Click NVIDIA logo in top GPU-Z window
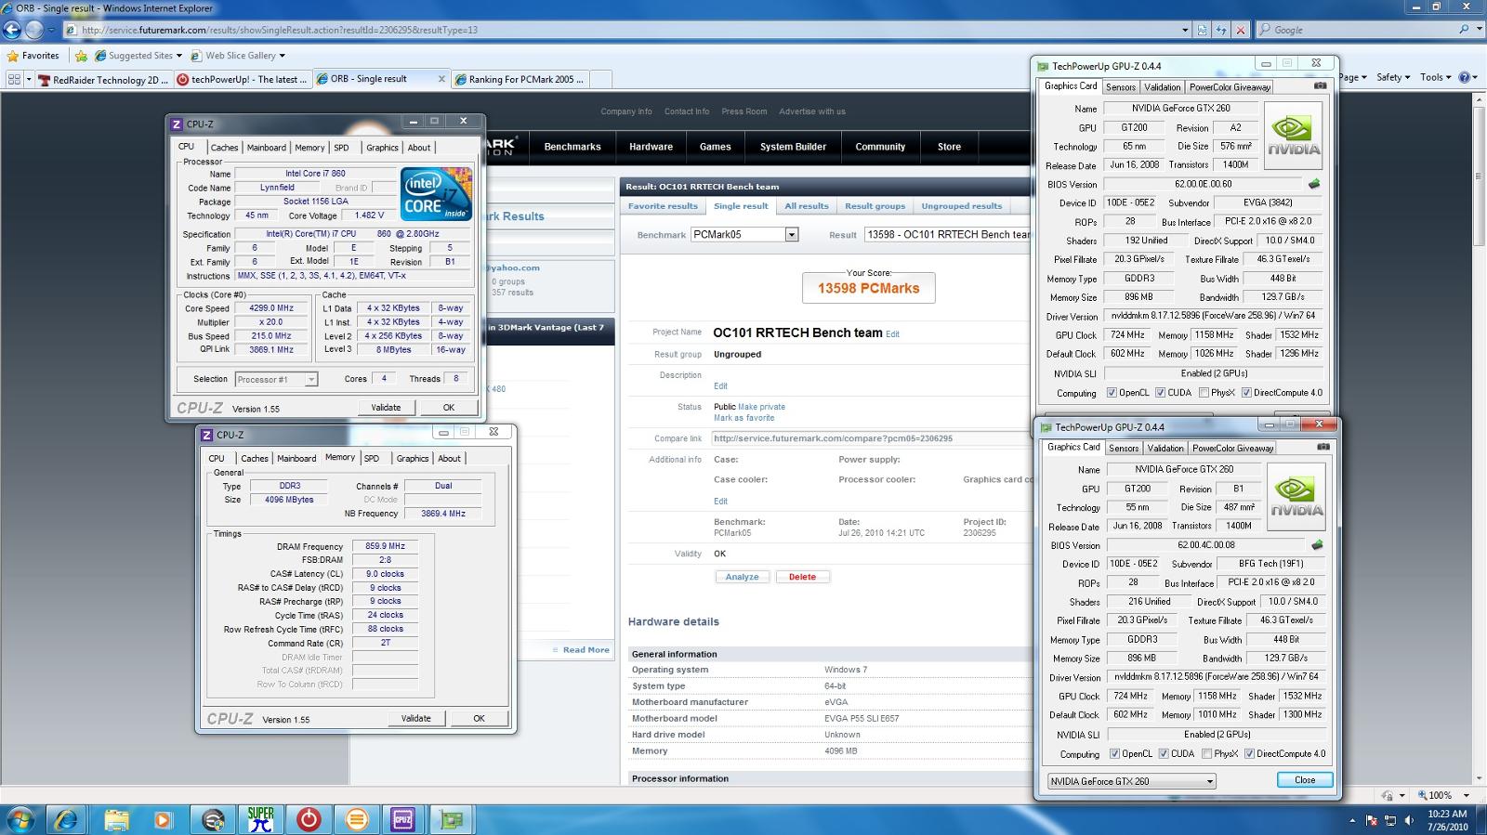 pos(1294,135)
